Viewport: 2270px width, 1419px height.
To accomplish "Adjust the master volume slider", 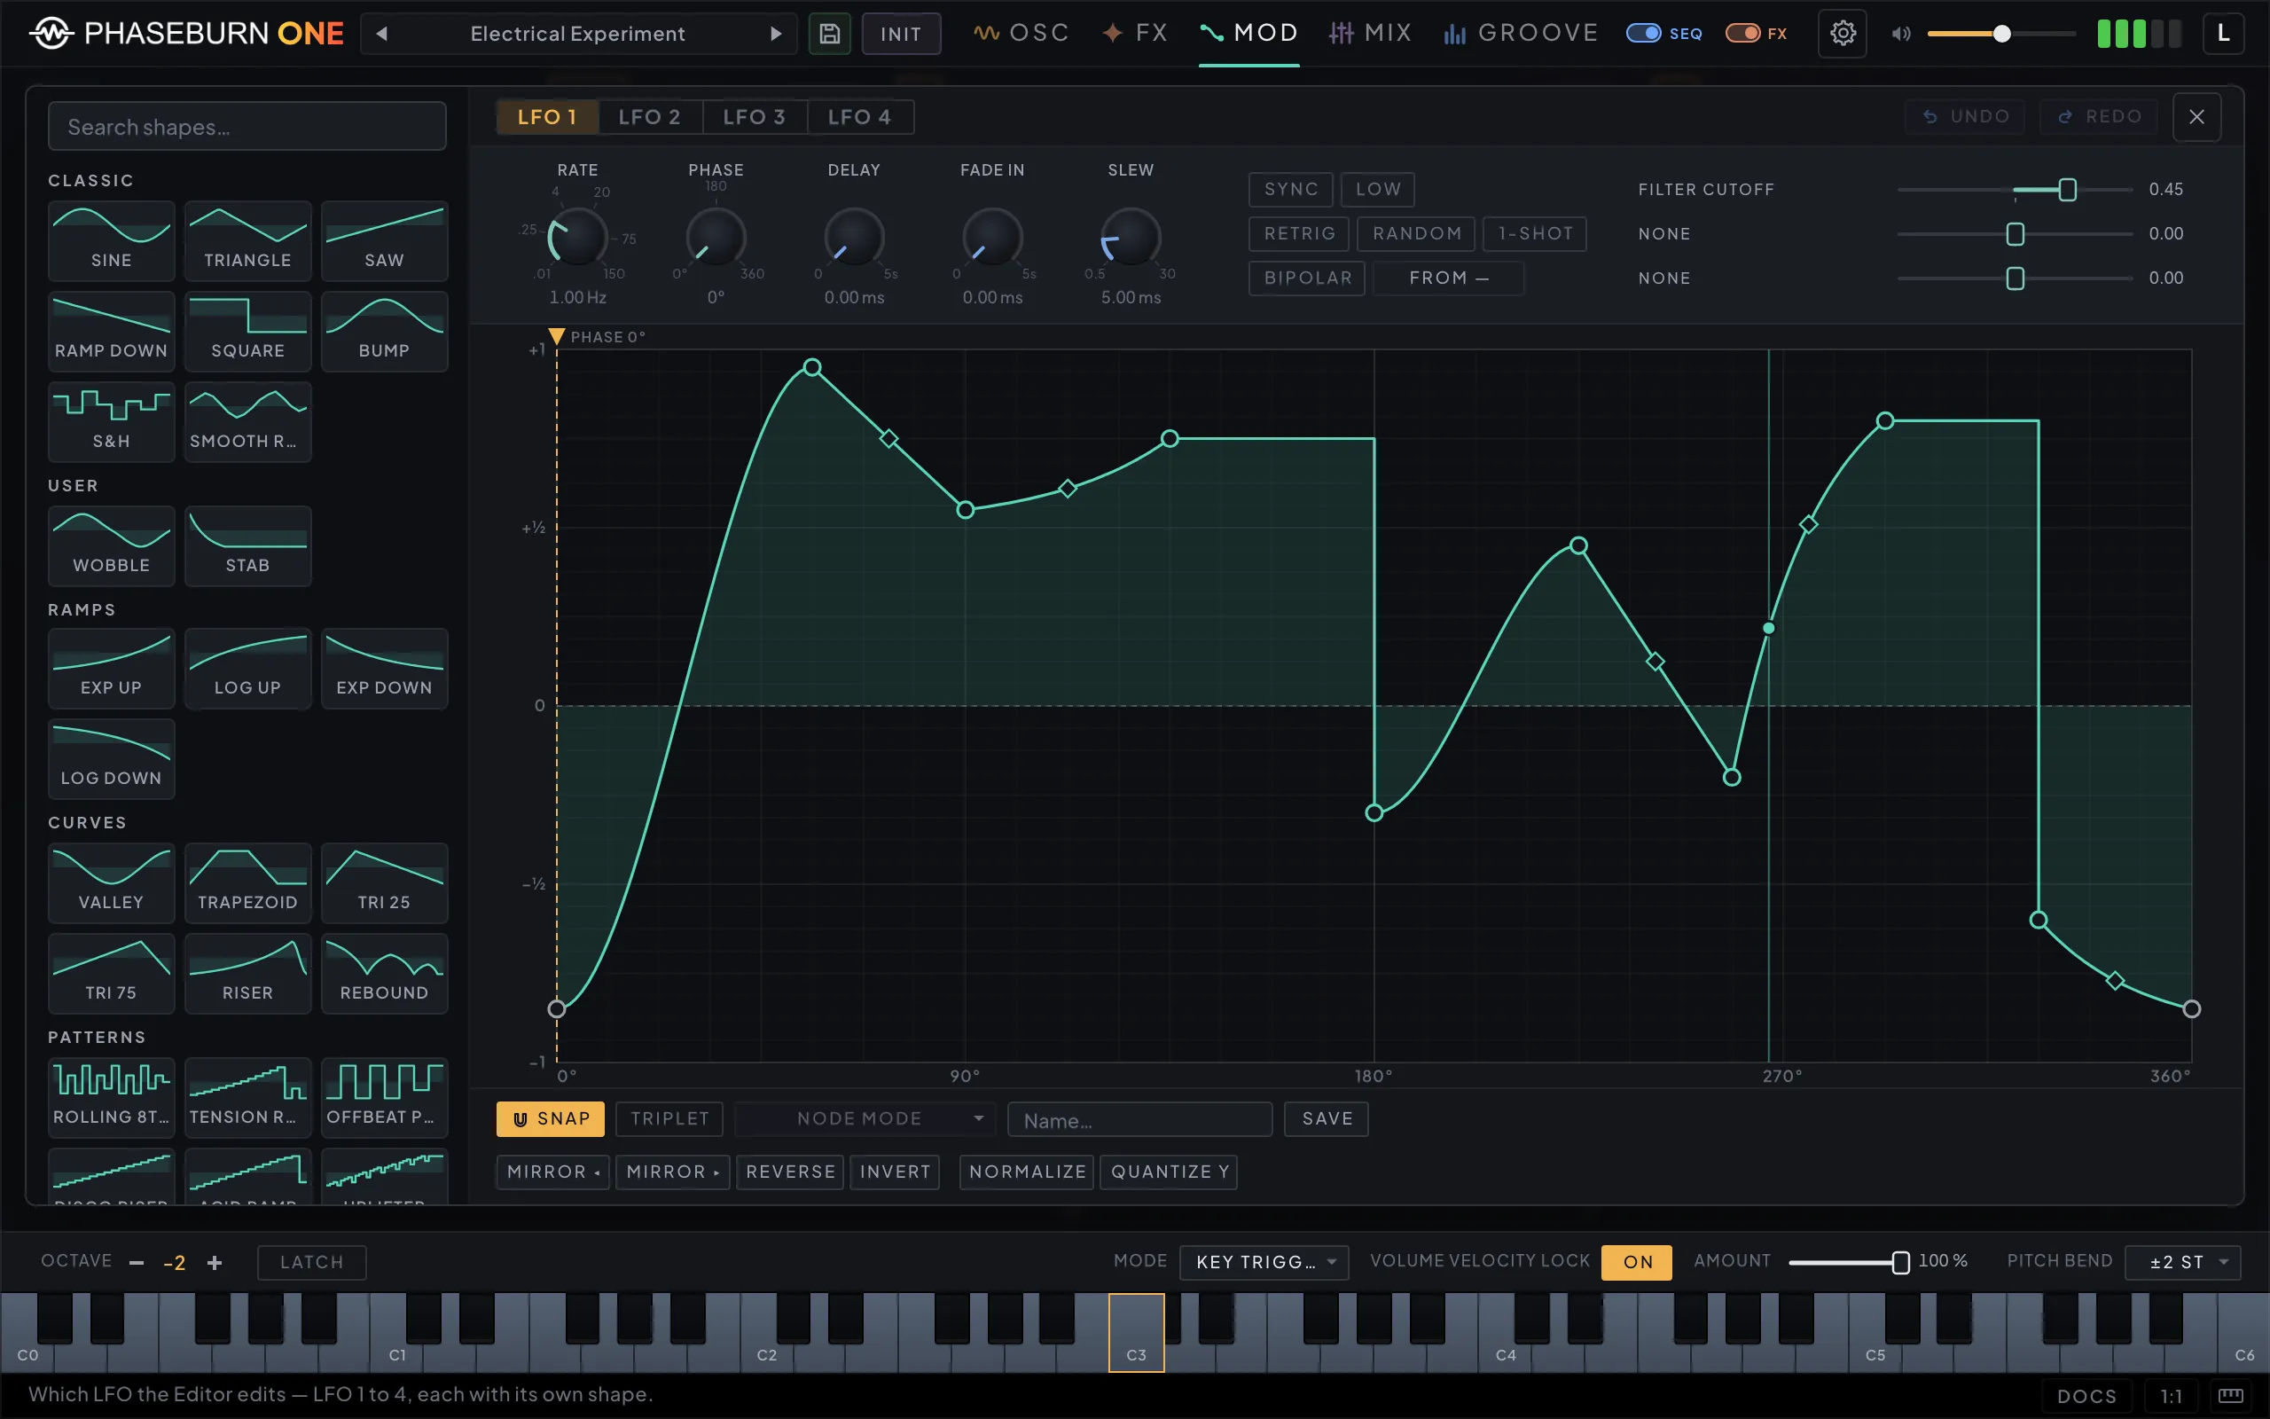I will coord(2001,34).
